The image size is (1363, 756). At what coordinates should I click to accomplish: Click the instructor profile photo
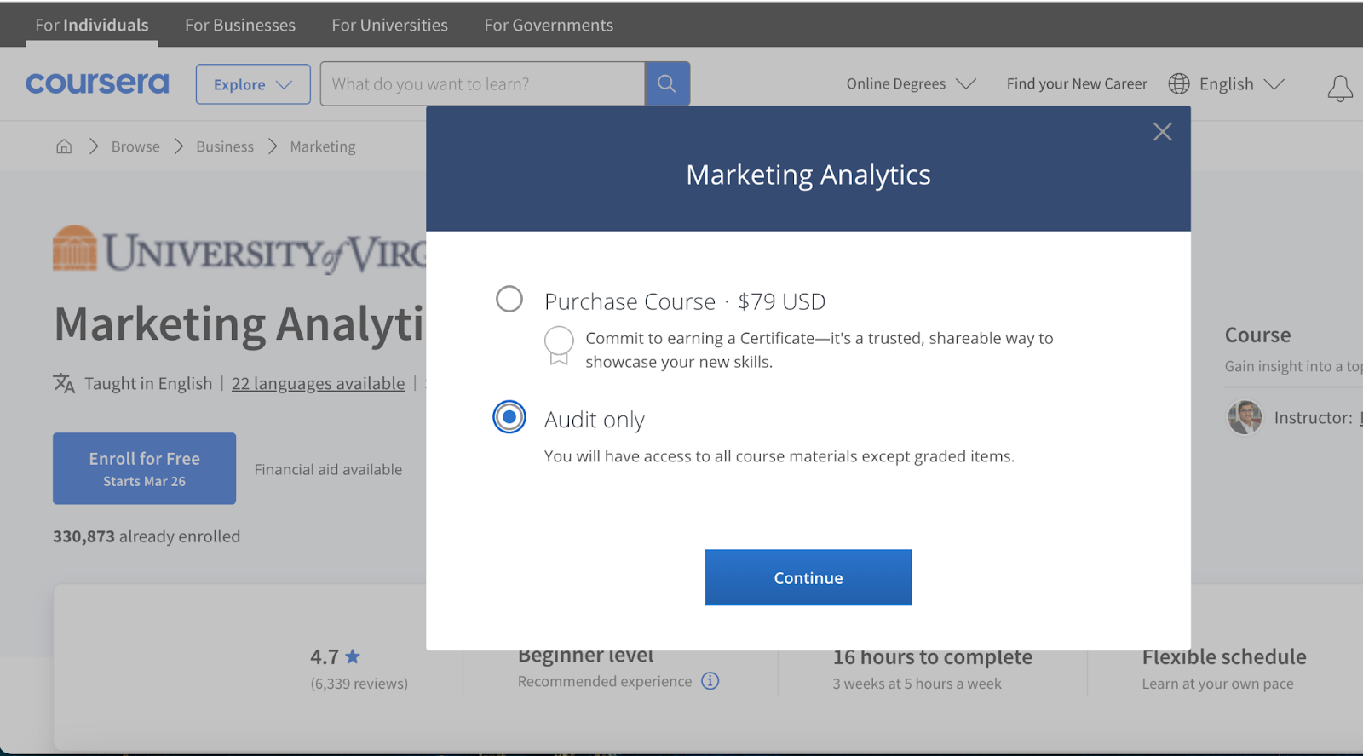click(1245, 417)
